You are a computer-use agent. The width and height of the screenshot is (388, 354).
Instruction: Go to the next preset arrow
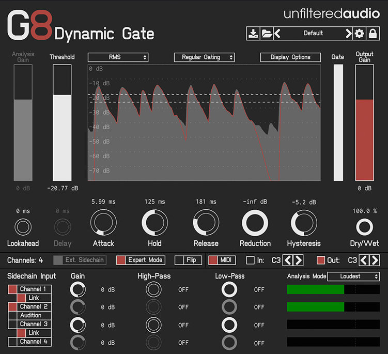pyautogui.click(x=349, y=34)
